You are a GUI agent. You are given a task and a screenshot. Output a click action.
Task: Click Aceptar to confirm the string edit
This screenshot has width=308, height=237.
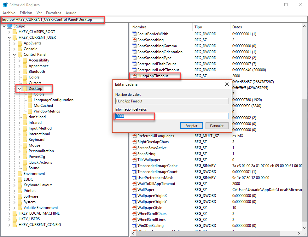click(191, 125)
